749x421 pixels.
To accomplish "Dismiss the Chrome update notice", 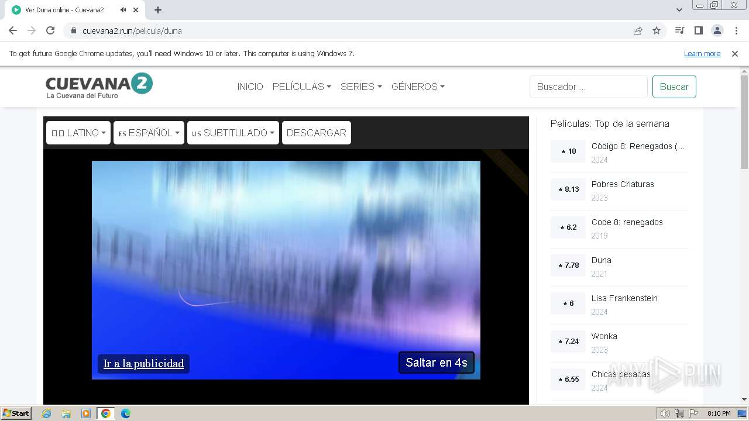I will tap(735, 53).
